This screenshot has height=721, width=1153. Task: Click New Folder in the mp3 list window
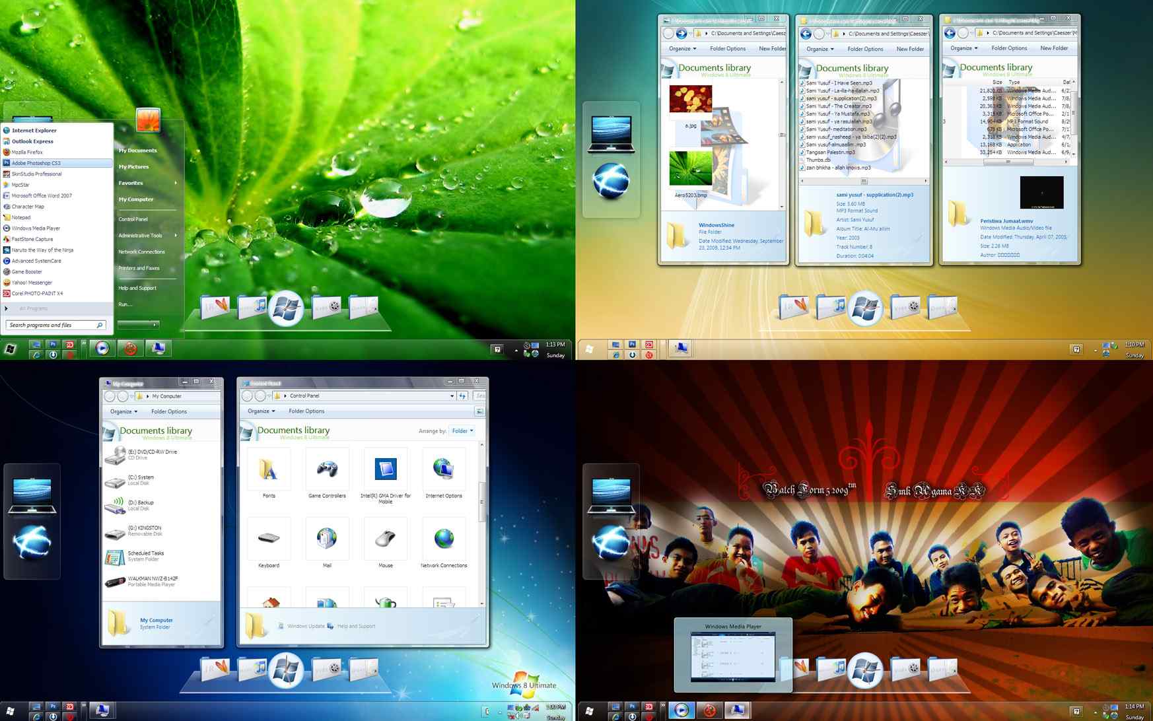(910, 49)
